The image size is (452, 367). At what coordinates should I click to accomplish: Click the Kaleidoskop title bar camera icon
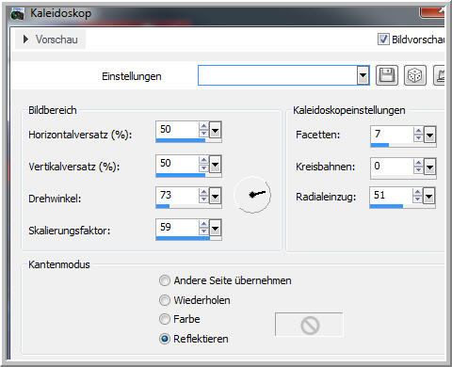pos(17,14)
